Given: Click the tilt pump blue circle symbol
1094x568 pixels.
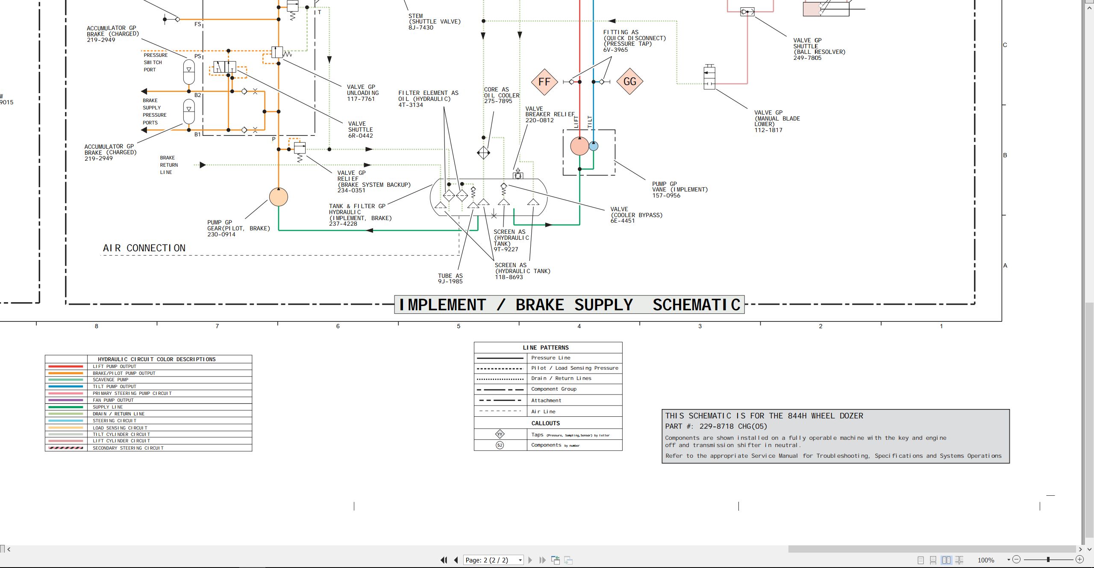Looking at the screenshot, I should point(594,146).
